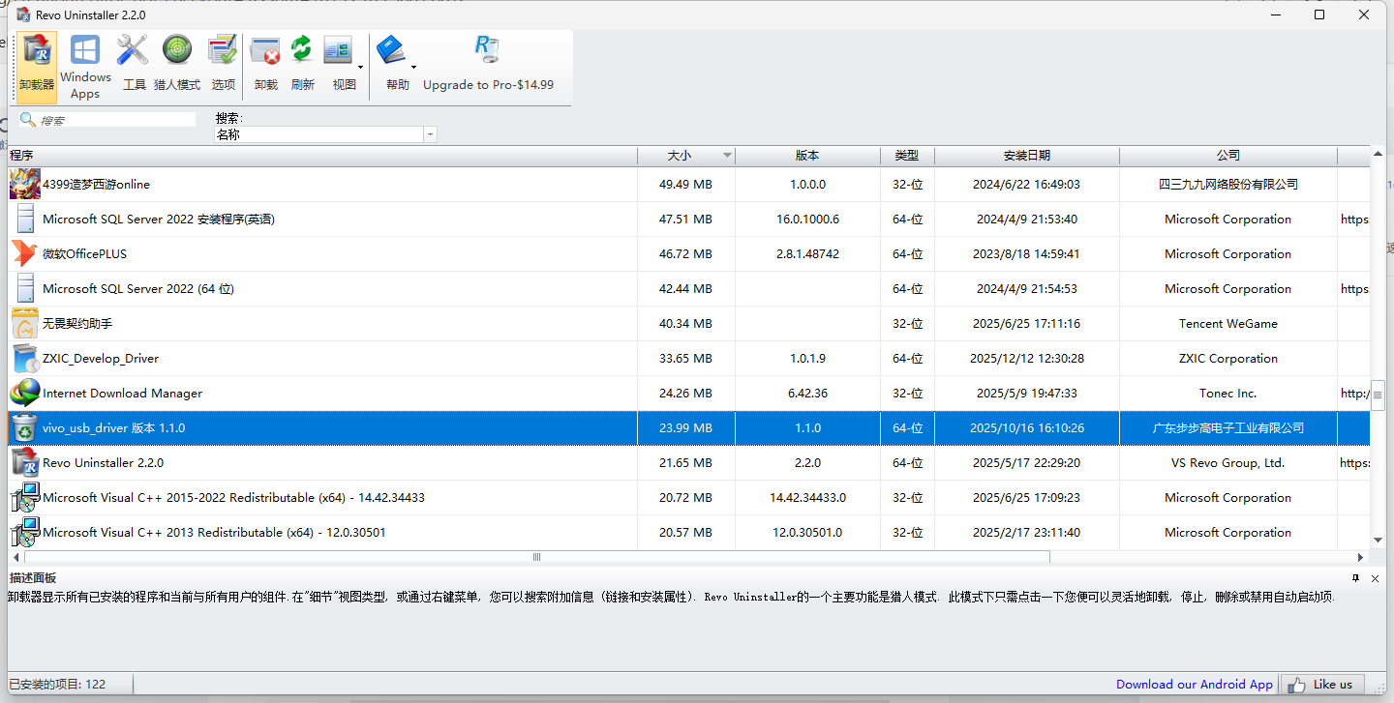This screenshot has height=703, width=1394.
Task: Click the SQL Server 2022 安装程序 row icon
Action: 25,219
